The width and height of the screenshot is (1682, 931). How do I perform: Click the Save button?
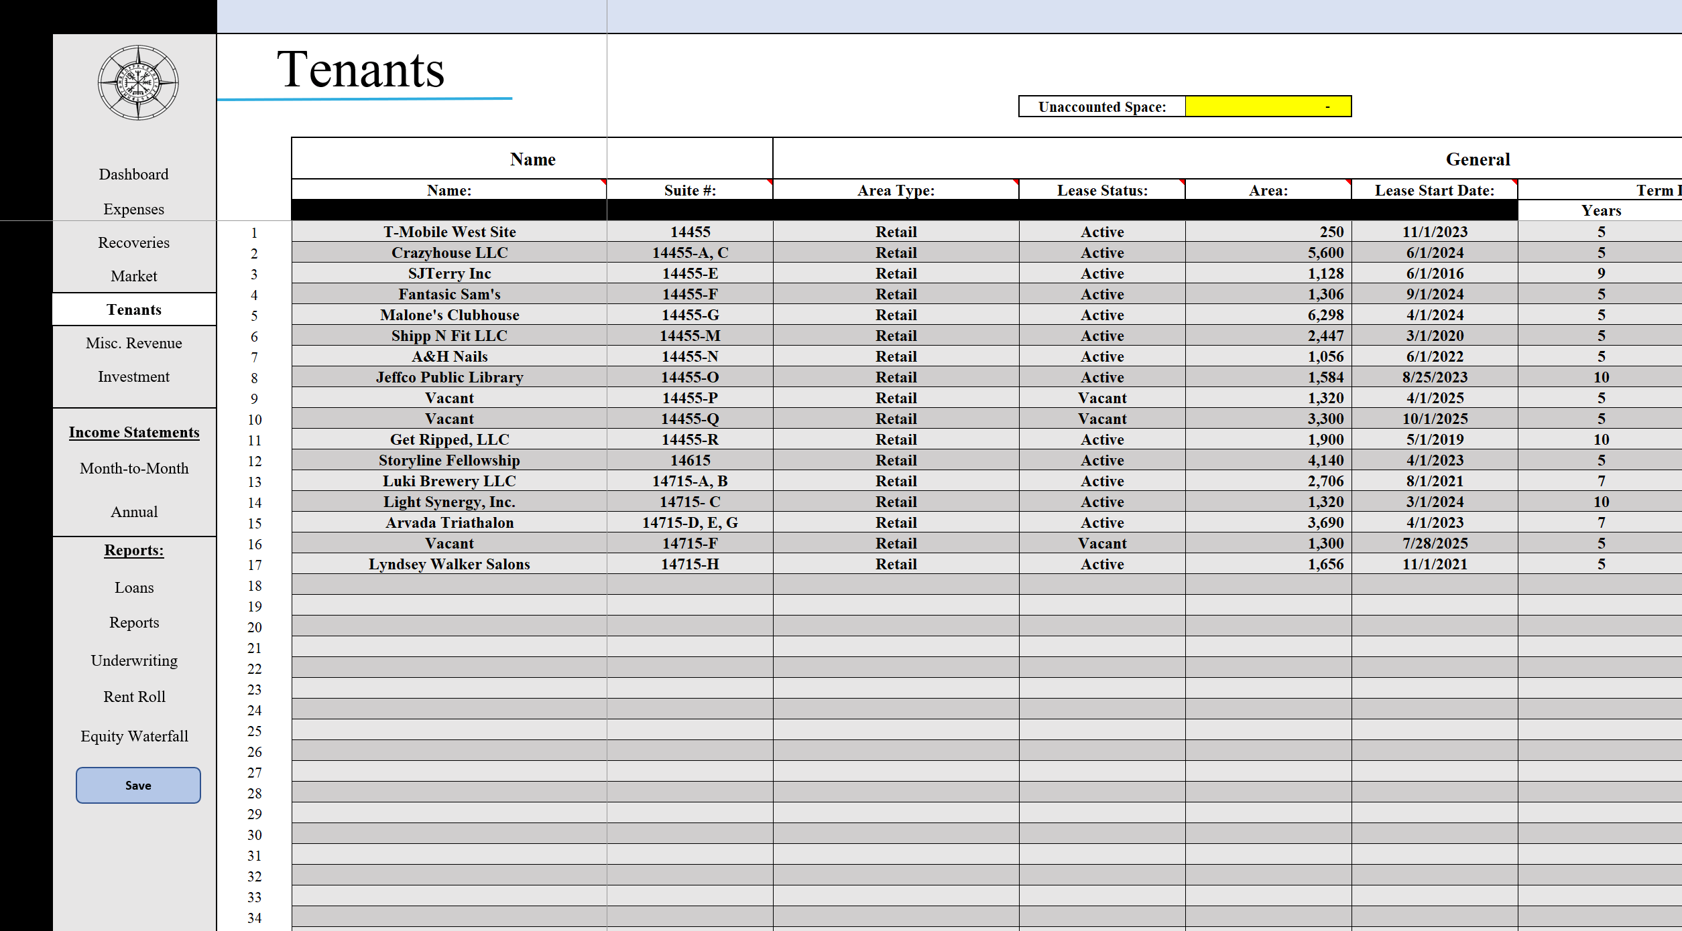[x=137, y=785]
